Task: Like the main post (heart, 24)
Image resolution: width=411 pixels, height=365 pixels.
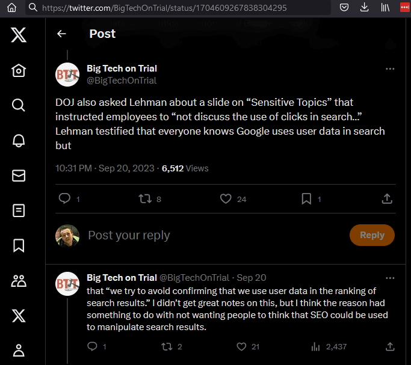Action: [226, 198]
